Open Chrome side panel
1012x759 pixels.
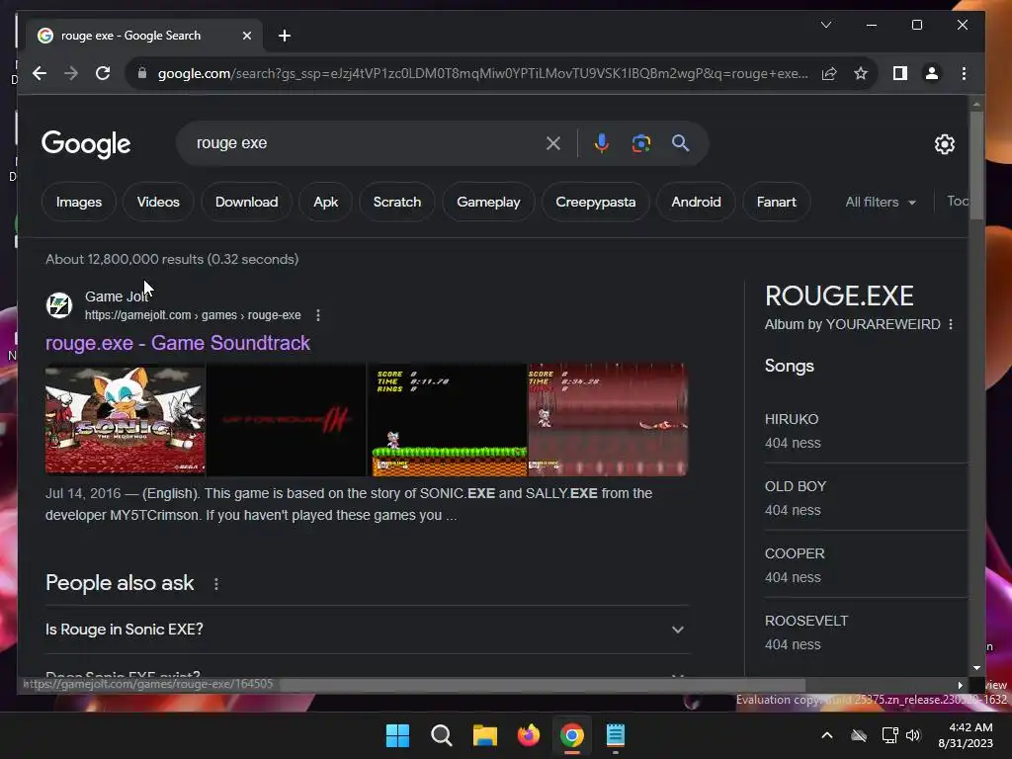coord(899,73)
